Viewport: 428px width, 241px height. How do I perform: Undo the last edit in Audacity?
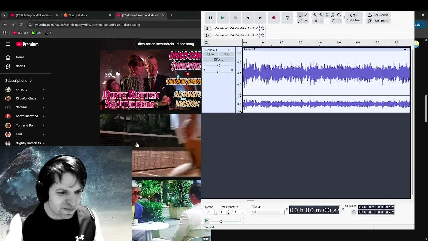333,21
